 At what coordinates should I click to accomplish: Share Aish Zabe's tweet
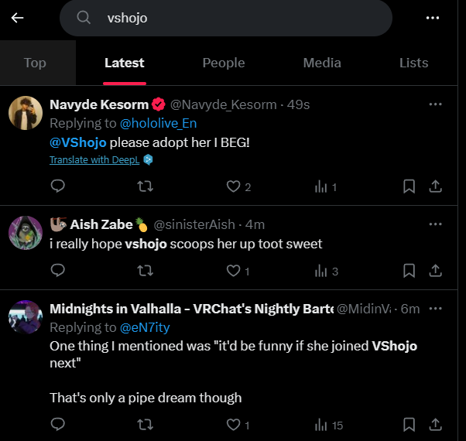435,271
